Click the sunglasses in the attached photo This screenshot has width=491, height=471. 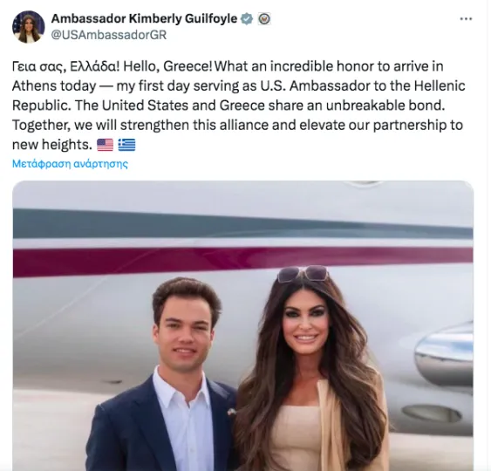pyautogui.click(x=303, y=273)
